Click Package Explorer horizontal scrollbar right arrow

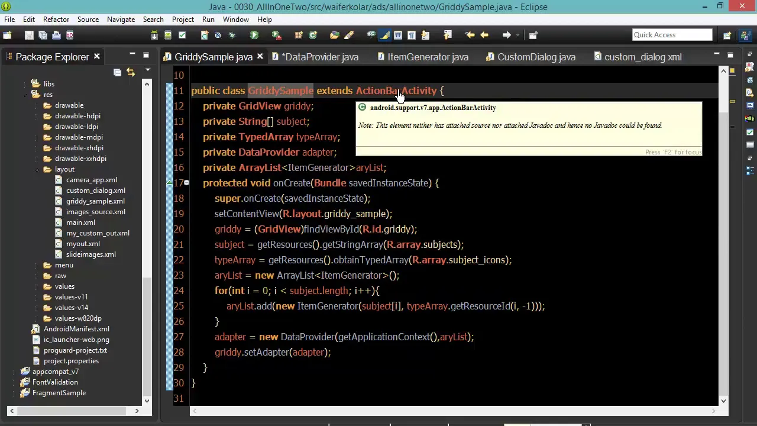[x=137, y=411]
